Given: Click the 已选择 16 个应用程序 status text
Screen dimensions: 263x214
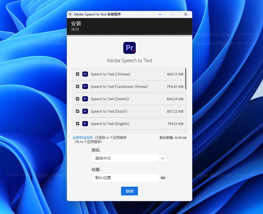Looking at the screenshot, I should [x=111, y=138].
